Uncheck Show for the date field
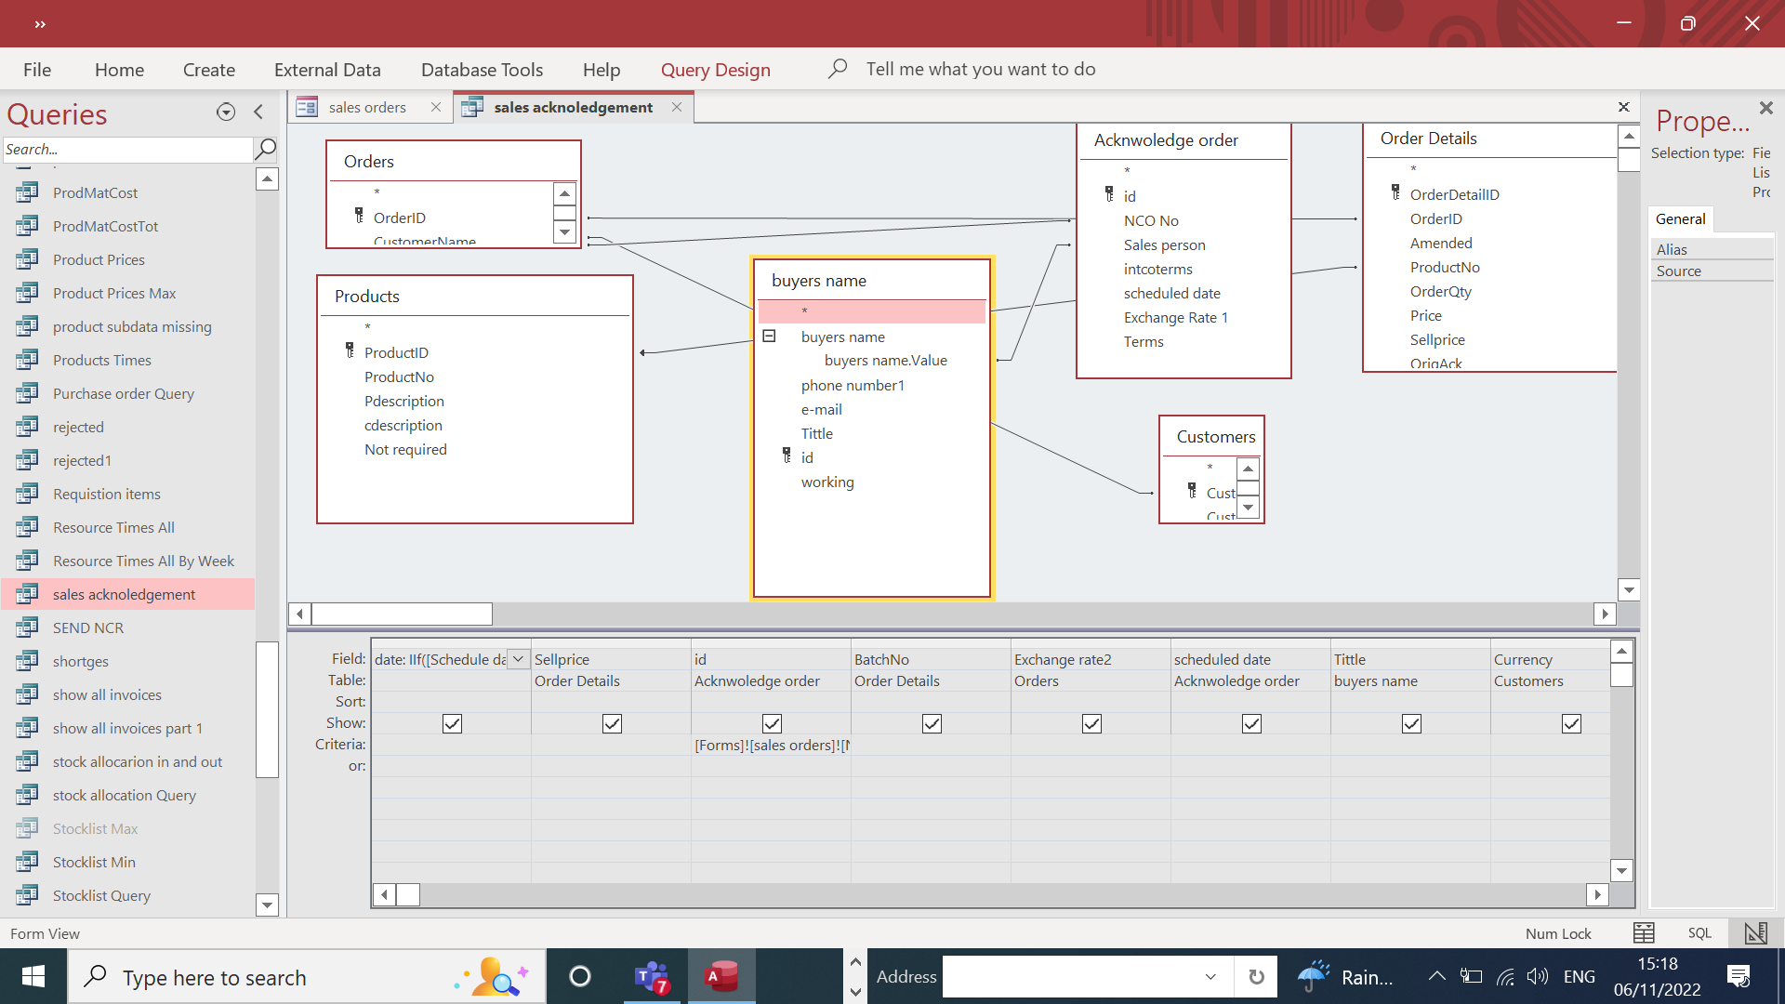The image size is (1785, 1004). (452, 723)
